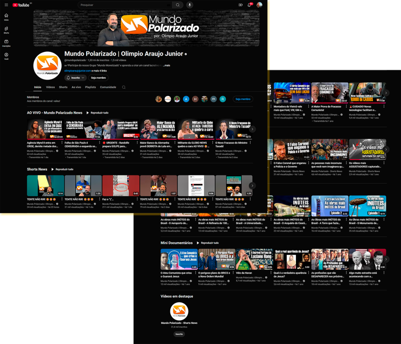Open options for Agência Mynd 8 video
Image resolution: width=401 pixels, height=344 pixels.
coord(62,143)
